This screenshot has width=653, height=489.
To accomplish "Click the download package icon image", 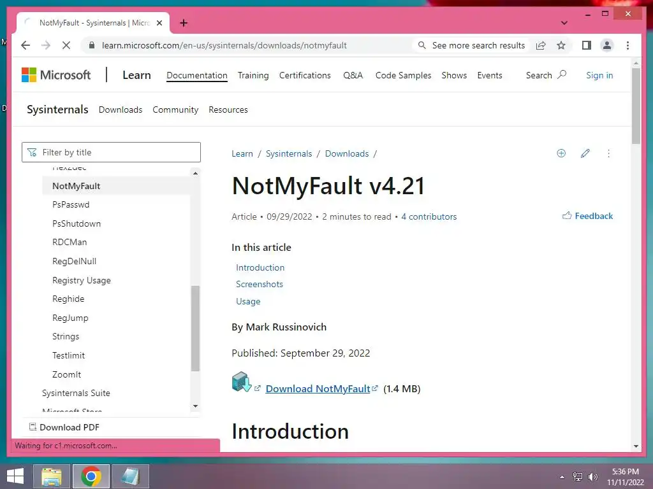I will tap(242, 382).
